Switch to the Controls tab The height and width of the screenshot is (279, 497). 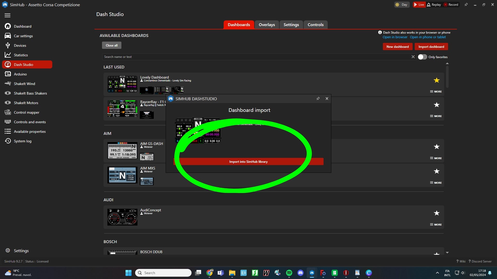316,25
